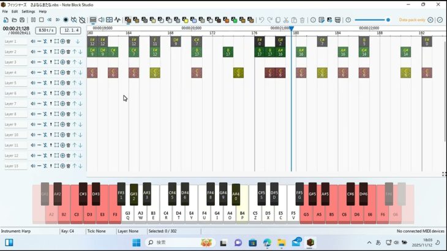Open the File menu

click(x=5, y=12)
